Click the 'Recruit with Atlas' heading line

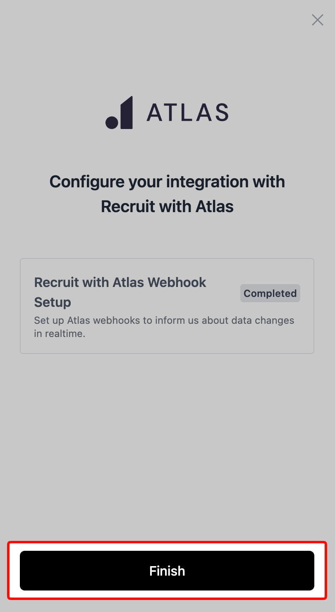coord(167,206)
